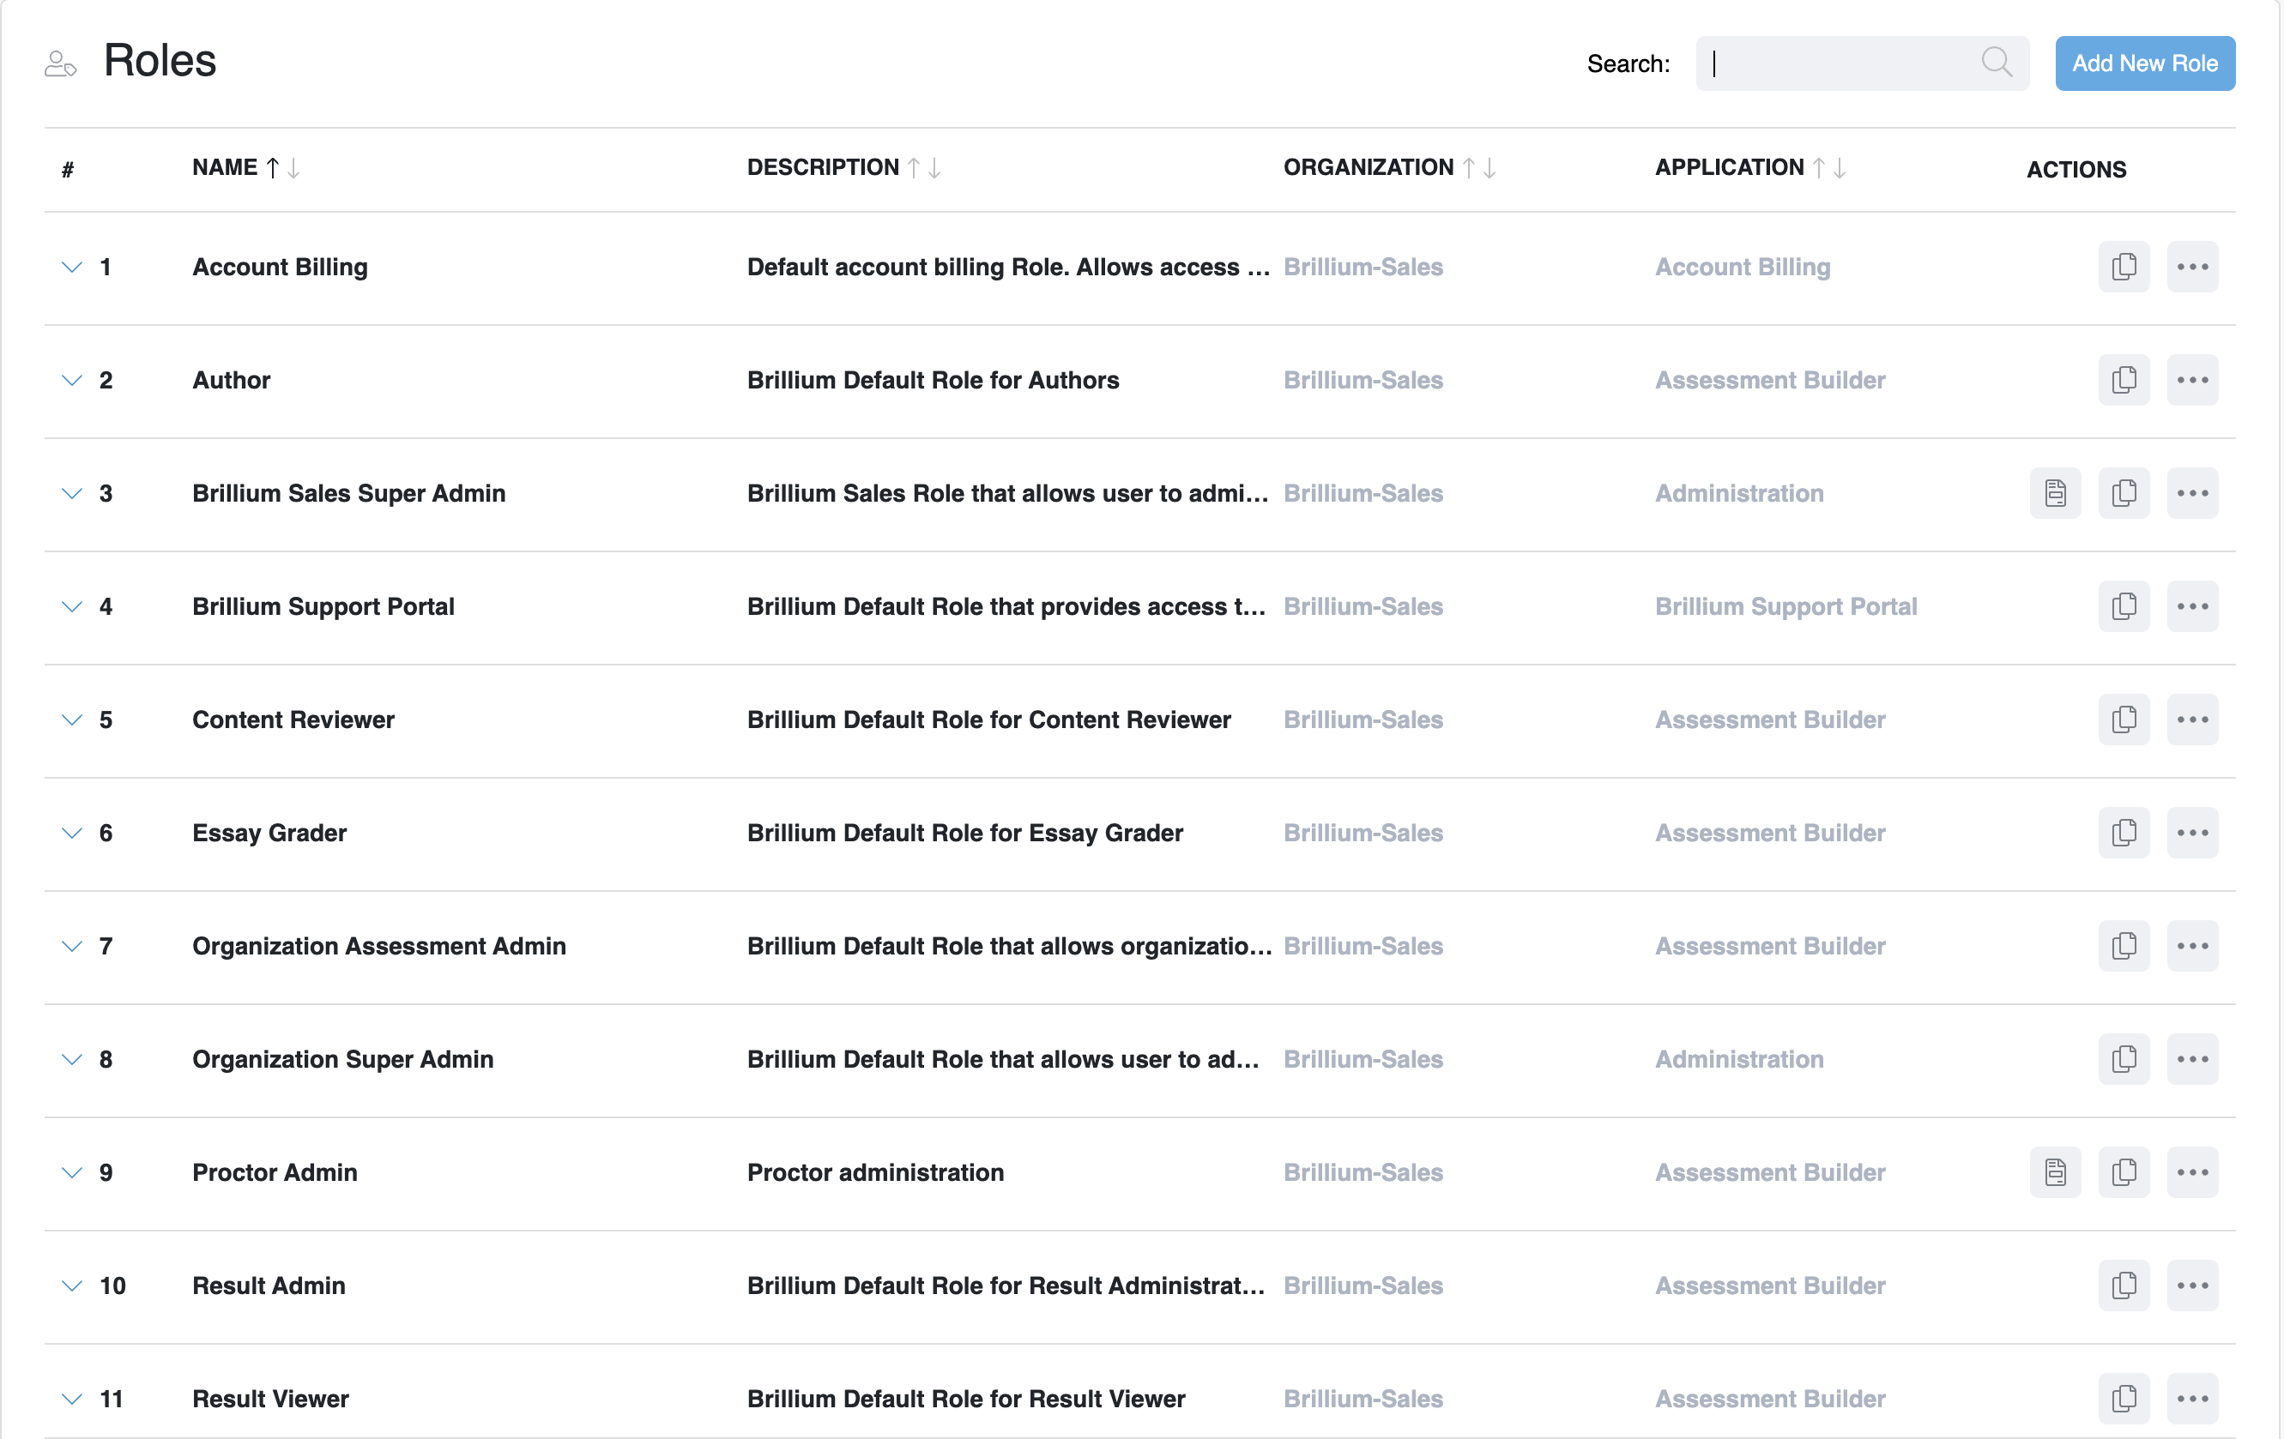Expand row 5 Content Reviewer details

coord(72,720)
